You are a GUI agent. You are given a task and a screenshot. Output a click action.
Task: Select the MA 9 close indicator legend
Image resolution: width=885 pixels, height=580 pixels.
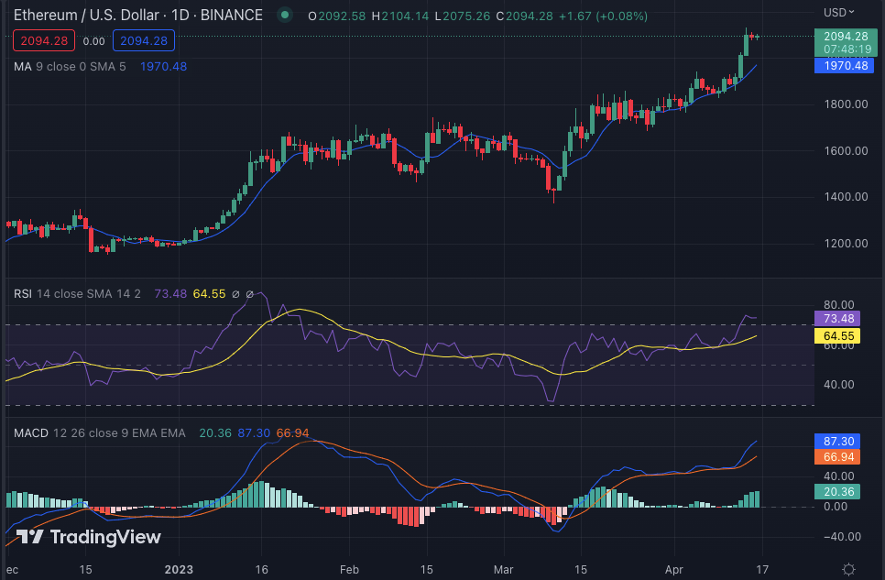click(70, 67)
